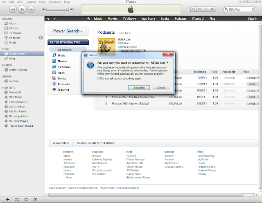Filter results by Movies media type
The width and height of the screenshot is (262, 203).
tap(62, 61)
